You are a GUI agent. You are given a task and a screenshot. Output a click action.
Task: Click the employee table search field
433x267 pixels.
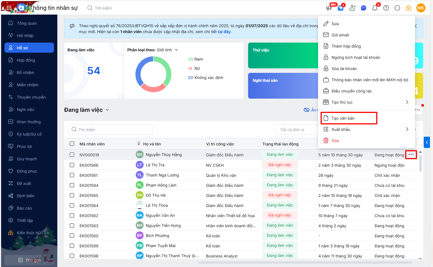pos(111,129)
